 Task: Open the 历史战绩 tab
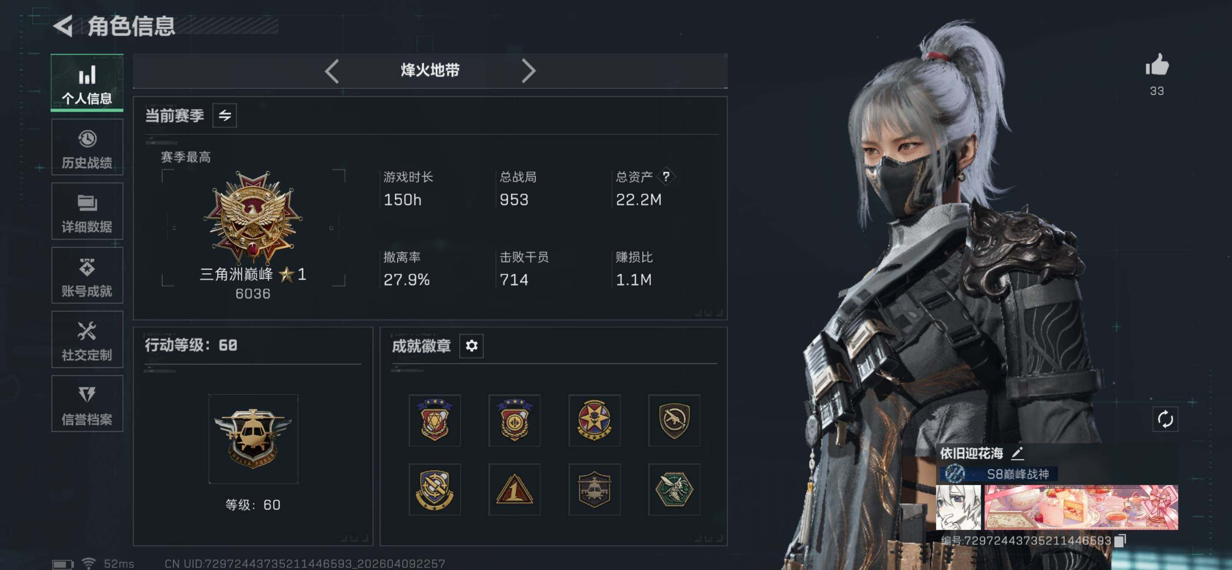pos(87,147)
